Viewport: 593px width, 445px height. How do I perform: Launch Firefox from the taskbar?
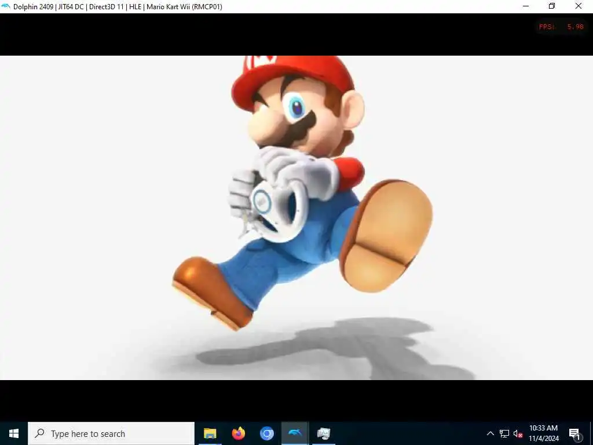click(238, 433)
